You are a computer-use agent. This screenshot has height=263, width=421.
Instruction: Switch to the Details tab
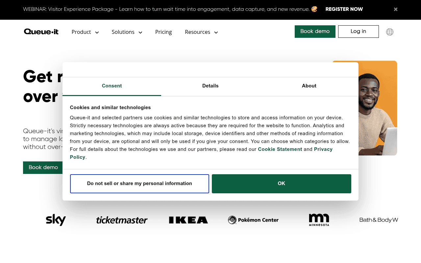point(210,86)
